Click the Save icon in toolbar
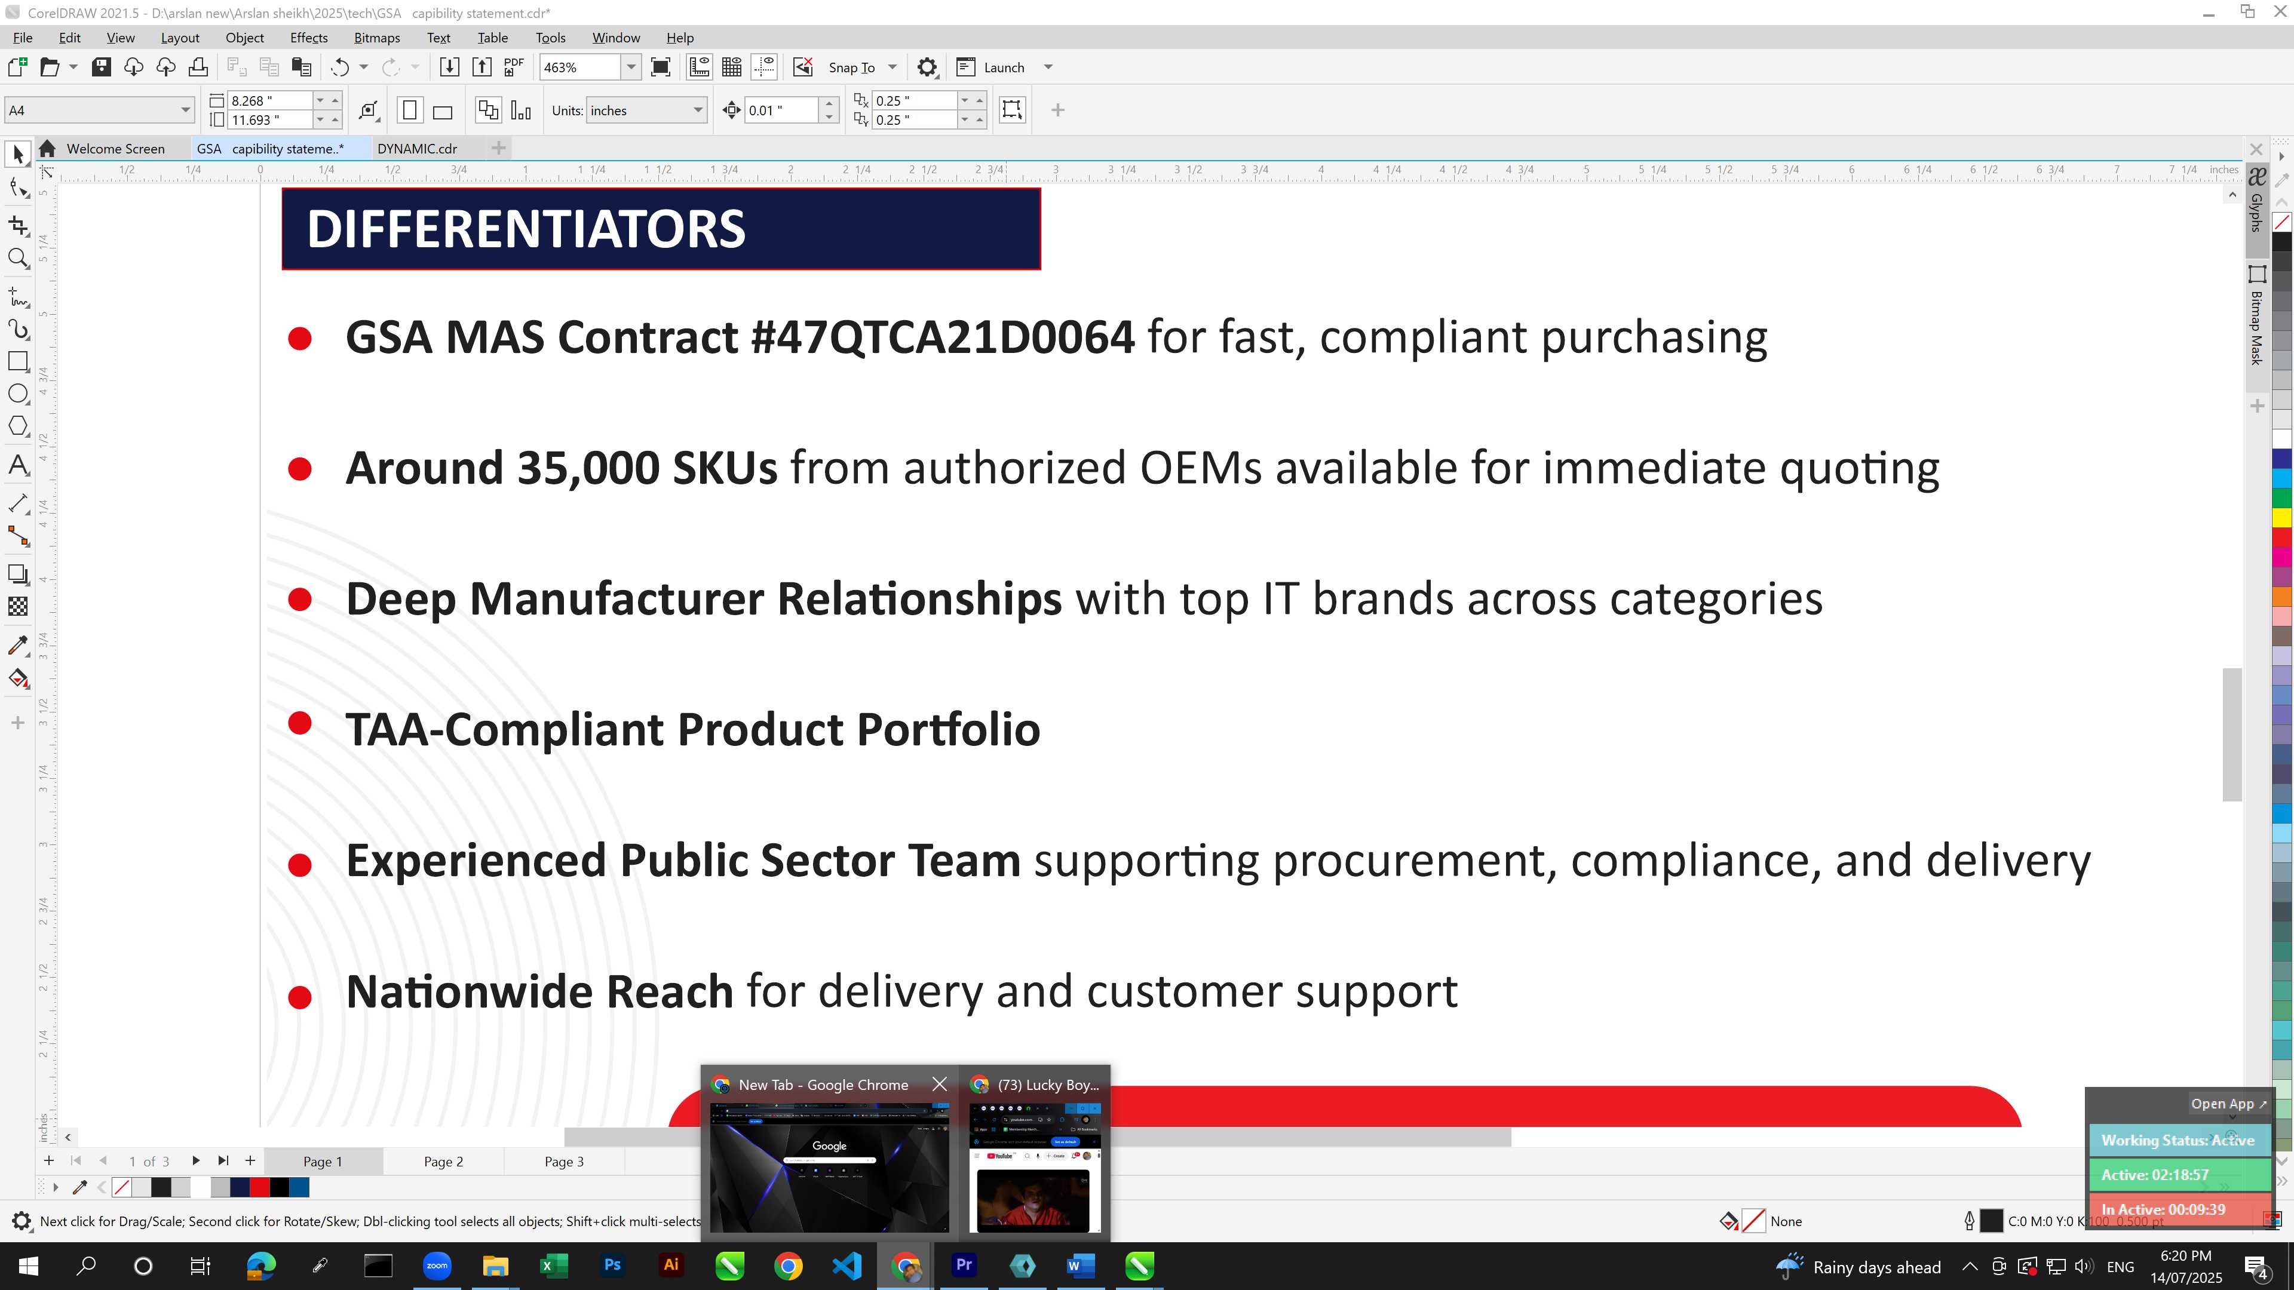Viewport: 2294px width, 1290px height. point(102,67)
